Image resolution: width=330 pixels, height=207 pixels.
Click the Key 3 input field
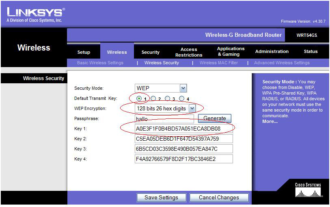coord(184,149)
